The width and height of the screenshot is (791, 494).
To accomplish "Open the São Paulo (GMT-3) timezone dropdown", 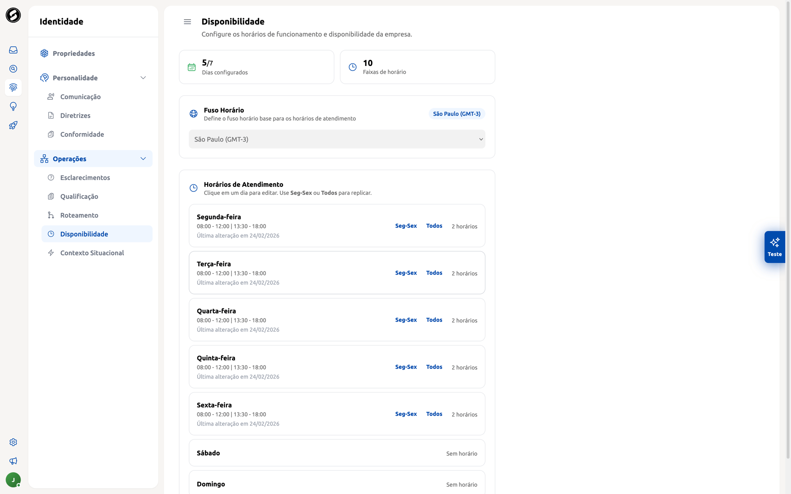I will [337, 139].
